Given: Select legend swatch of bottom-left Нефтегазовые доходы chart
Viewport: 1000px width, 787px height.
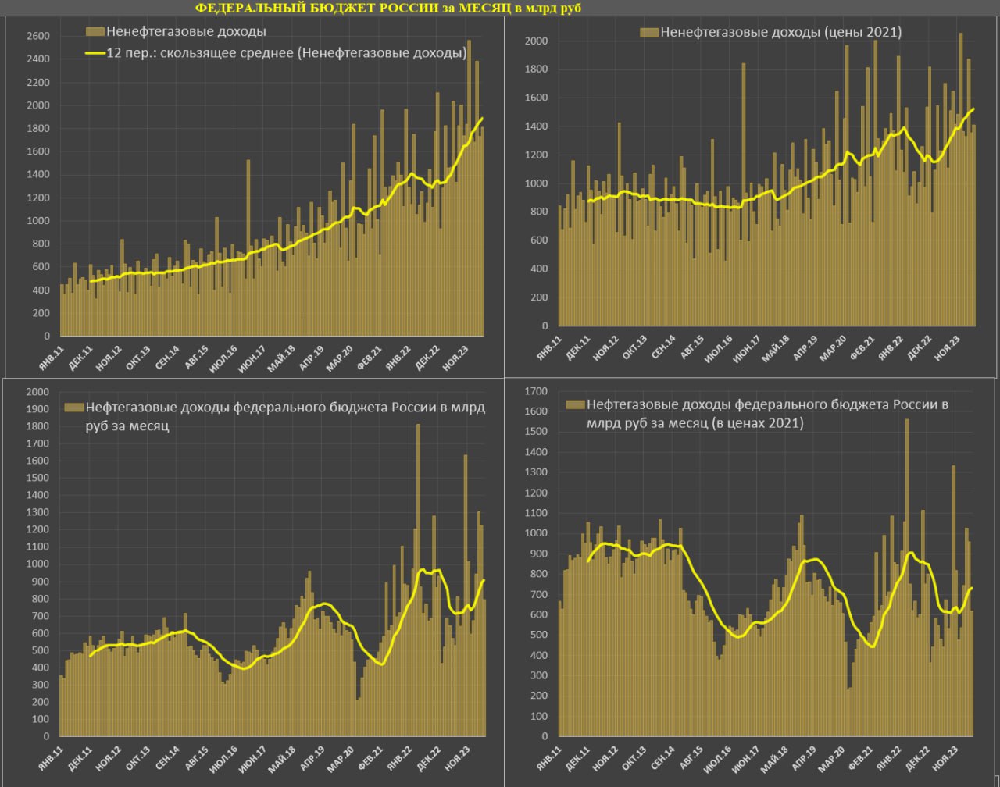Looking at the screenshot, I should coord(73,408).
